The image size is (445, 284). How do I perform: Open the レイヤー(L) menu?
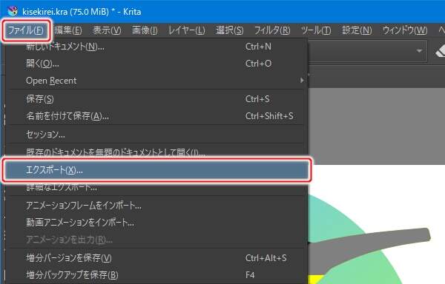186,30
